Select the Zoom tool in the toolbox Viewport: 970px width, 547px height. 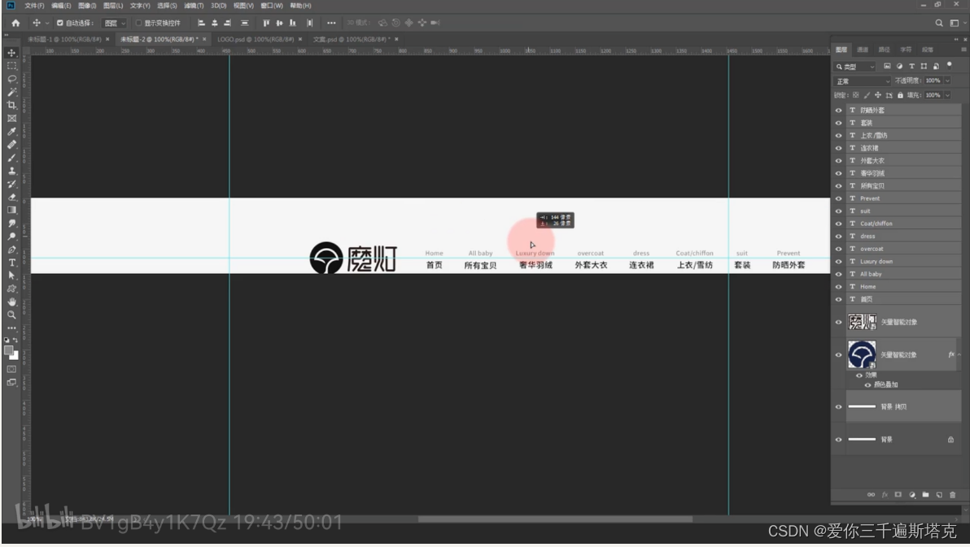tap(11, 315)
